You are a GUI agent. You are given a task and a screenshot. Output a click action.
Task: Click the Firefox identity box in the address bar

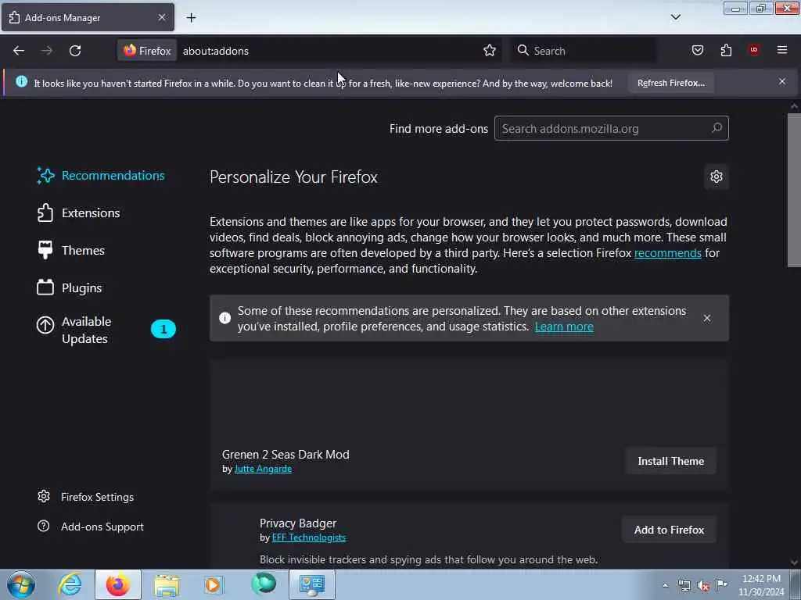[x=147, y=51]
